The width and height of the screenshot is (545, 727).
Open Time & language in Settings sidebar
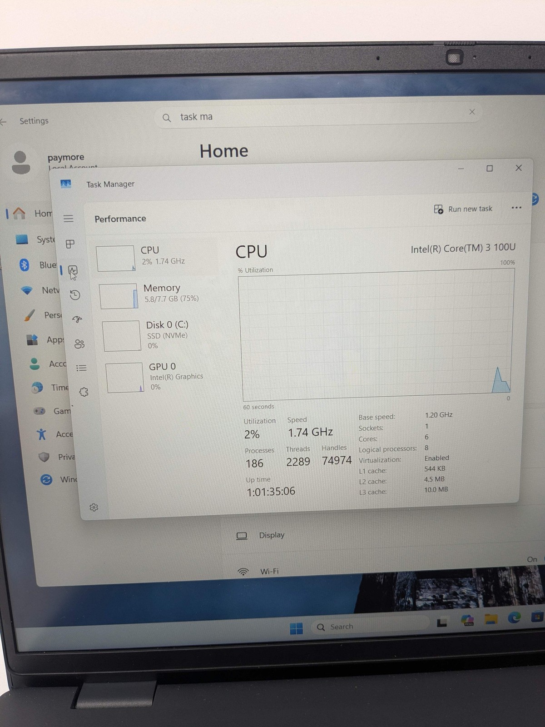(50, 388)
